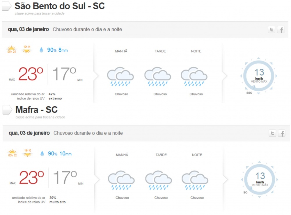
Task: Click sunrise icon in São Bento do Sul panel
Action: pos(11,49)
